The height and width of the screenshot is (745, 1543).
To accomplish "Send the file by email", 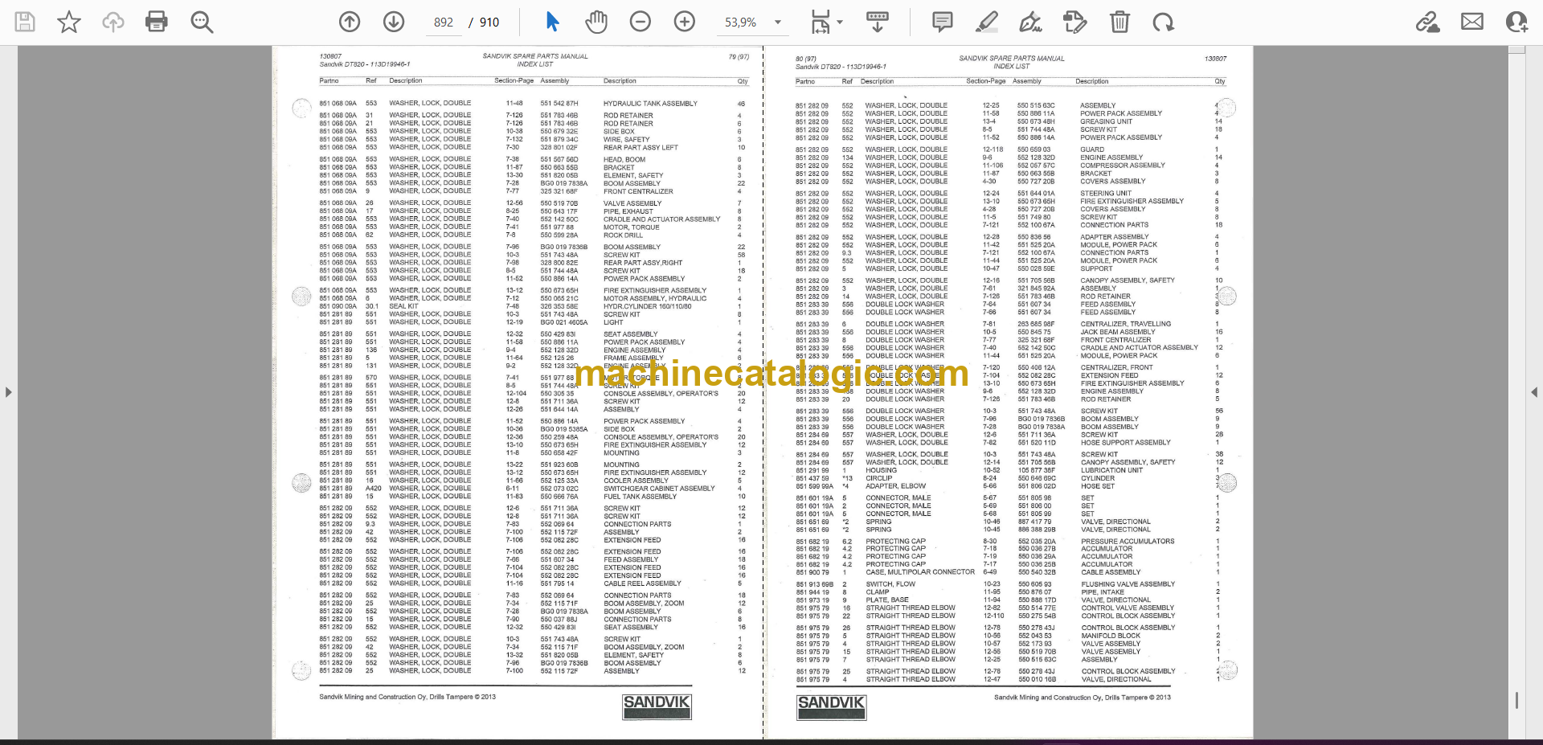I will (x=1472, y=22).
